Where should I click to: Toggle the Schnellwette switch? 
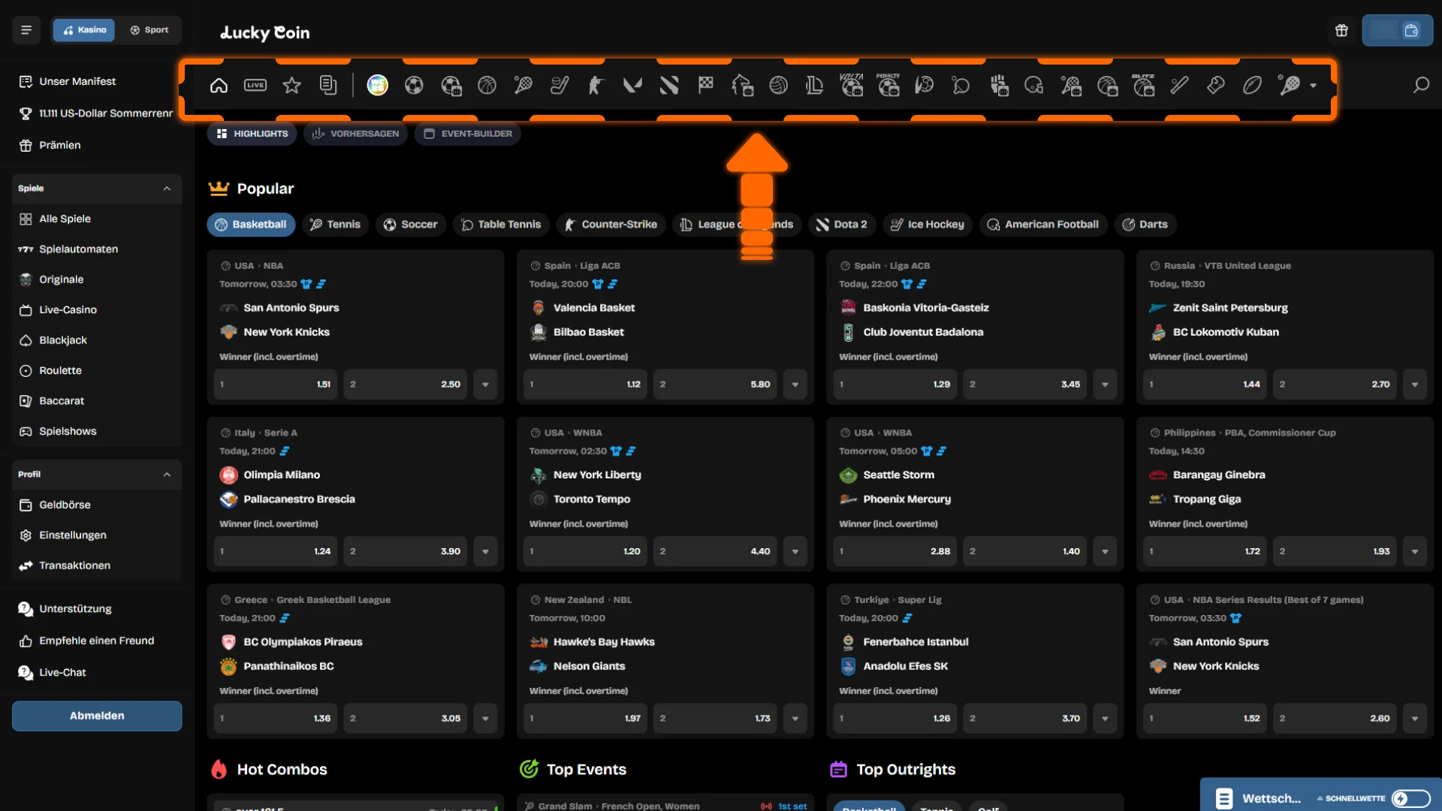pos(1410,798)
